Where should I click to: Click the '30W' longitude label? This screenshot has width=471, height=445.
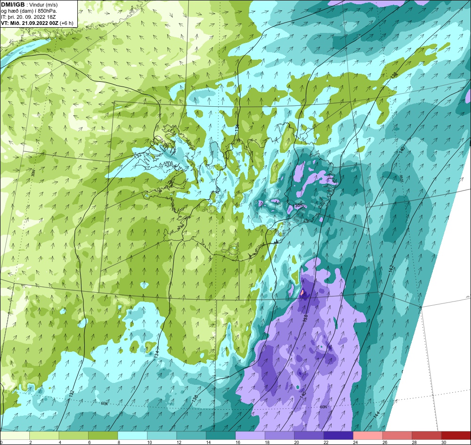tap(33, 173)
